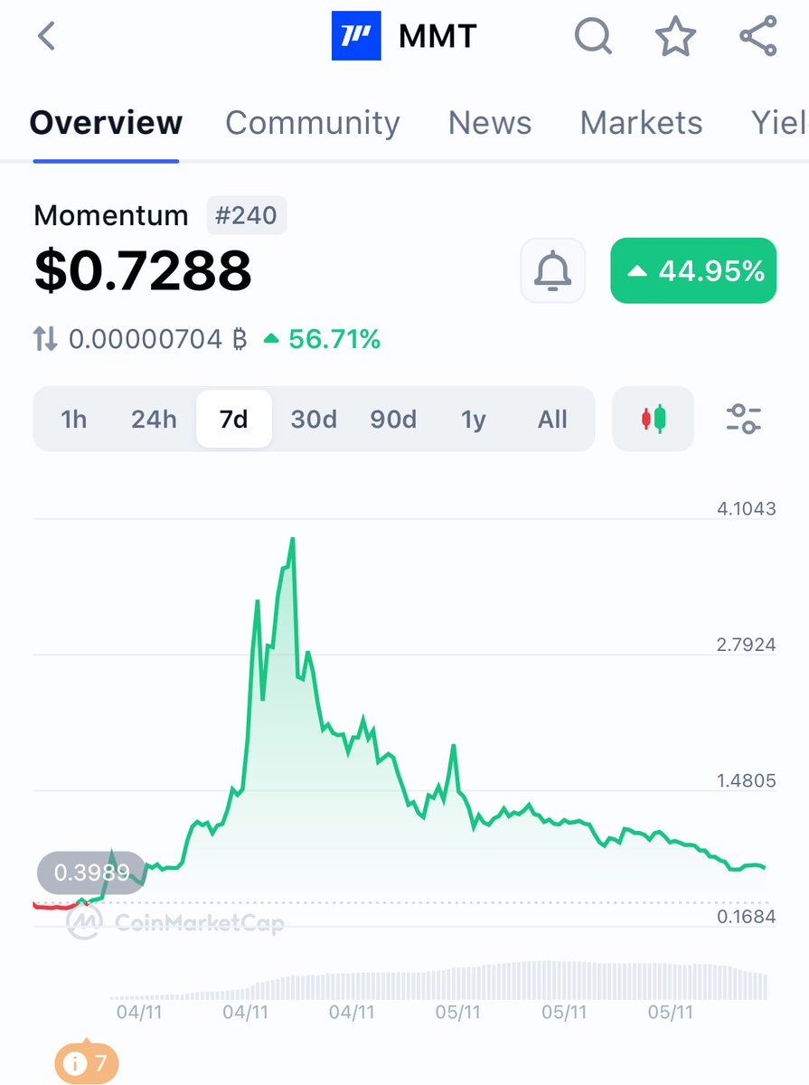
Task: Open chart settings sliders icon
Action: click(744, 419)
